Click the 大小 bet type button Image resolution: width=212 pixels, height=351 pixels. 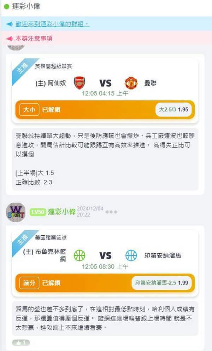29,110
